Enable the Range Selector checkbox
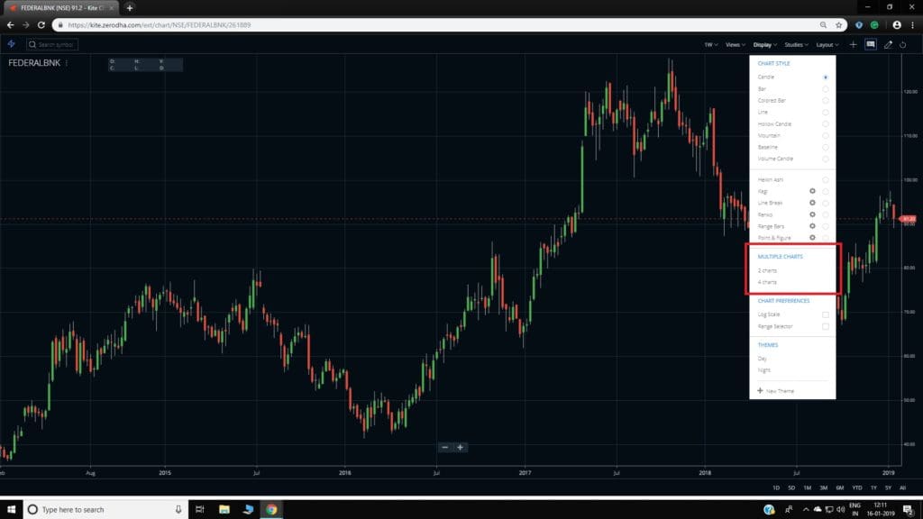 click(x=826, y=326)
